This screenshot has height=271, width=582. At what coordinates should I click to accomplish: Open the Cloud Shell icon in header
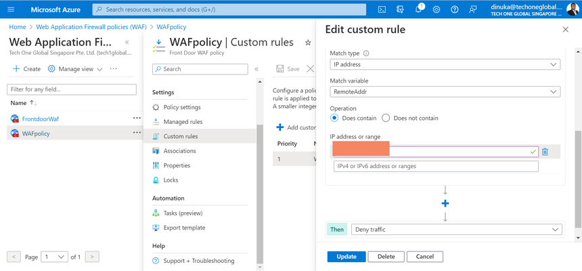(382, 9)
